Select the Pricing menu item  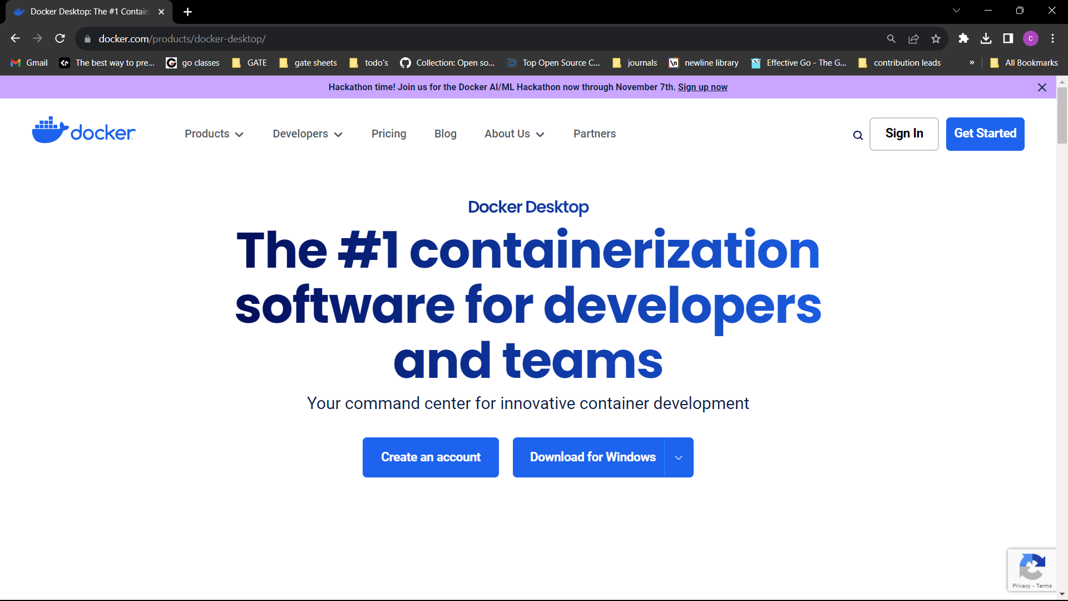pos(389,134)
